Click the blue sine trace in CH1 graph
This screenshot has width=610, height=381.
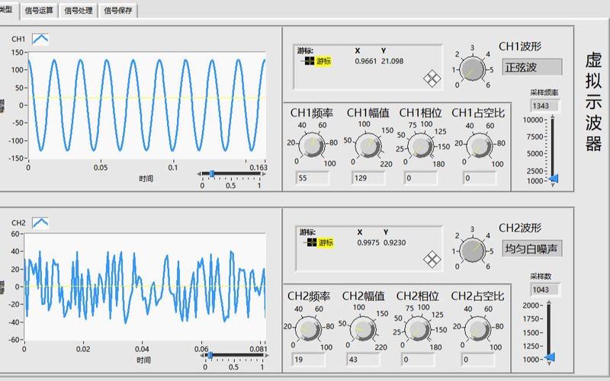click(x=147, y=105)
